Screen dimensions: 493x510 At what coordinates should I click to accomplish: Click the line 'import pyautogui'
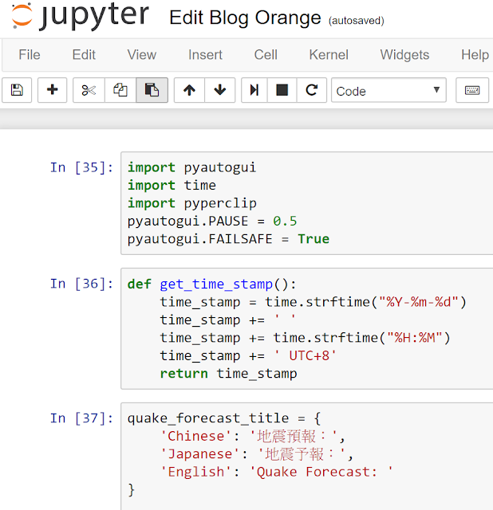[191, 168]
